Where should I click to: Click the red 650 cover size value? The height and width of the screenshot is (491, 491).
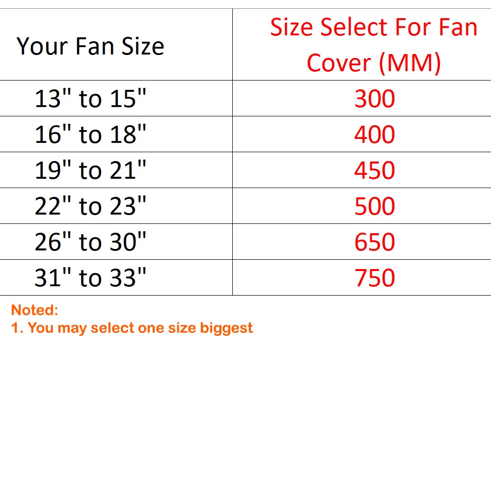375,242
